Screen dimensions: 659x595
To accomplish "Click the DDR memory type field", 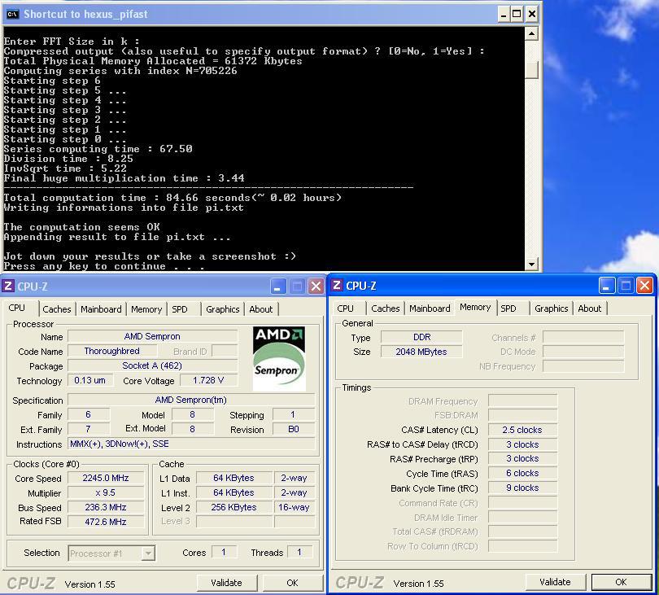I will click(421, 337).
